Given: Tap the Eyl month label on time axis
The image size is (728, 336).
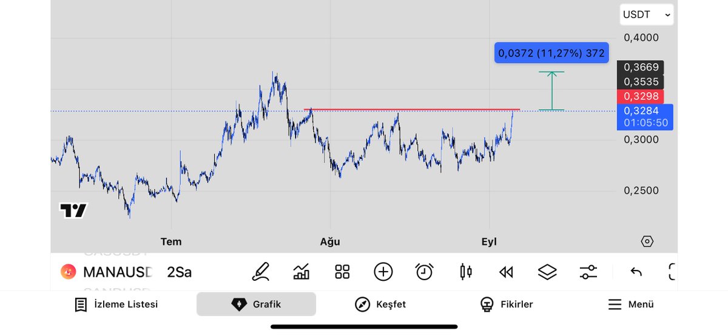Looking at the screenshot, I should point(489,241).
